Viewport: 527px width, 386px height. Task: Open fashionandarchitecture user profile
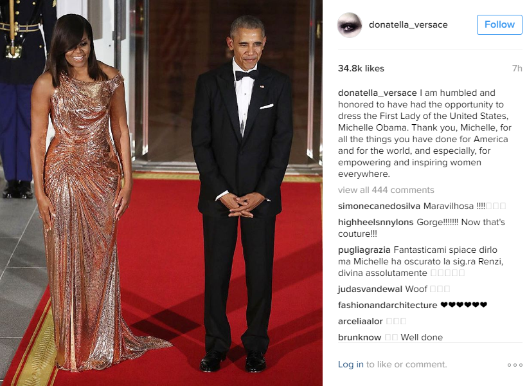(387, 305)
